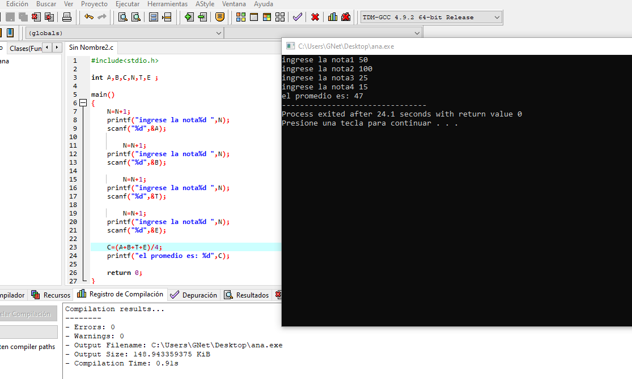Click the main() line in the code
Image resolution: width=632 pixels, height=379 pixels.
click(103, 94)
